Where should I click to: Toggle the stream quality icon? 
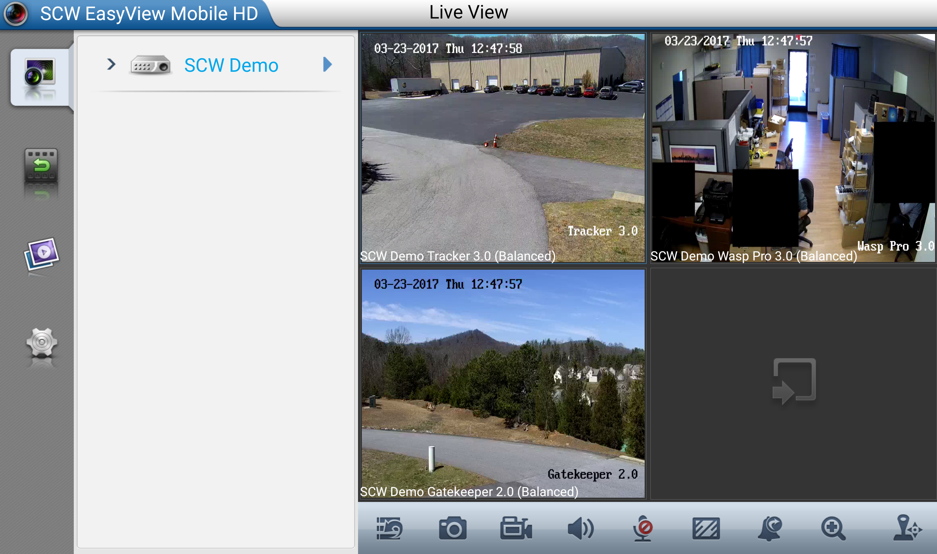[706, 528]
